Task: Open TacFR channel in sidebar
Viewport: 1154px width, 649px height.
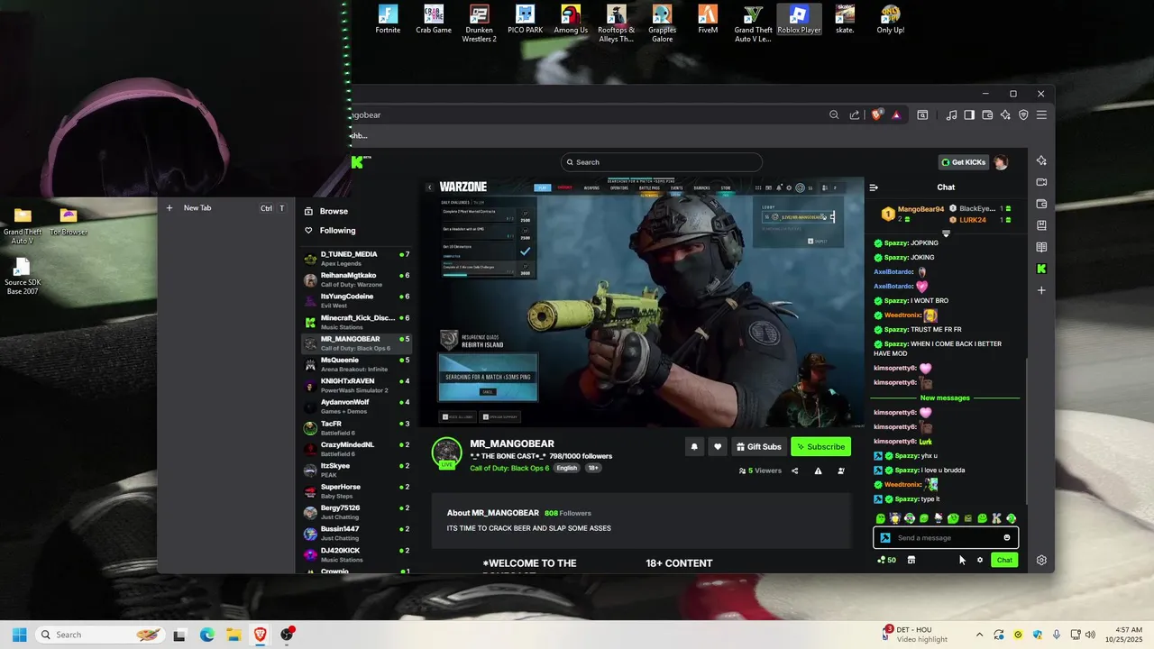Action: 357,427
